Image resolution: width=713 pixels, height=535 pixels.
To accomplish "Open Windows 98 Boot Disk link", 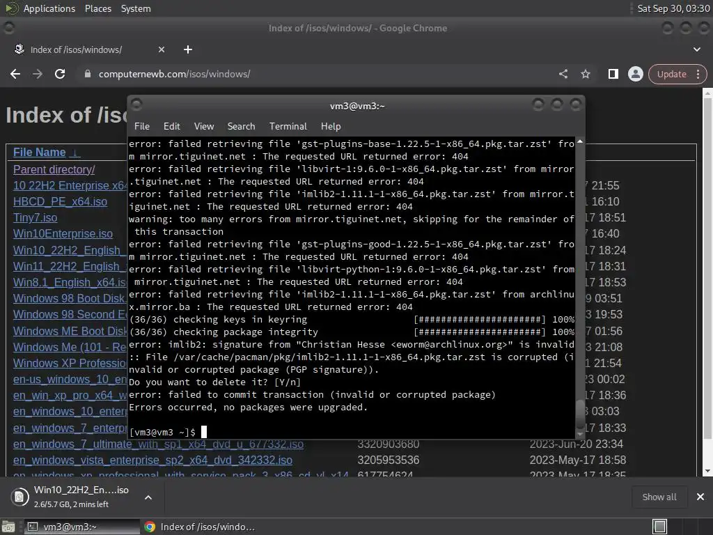I will (70, 298).
